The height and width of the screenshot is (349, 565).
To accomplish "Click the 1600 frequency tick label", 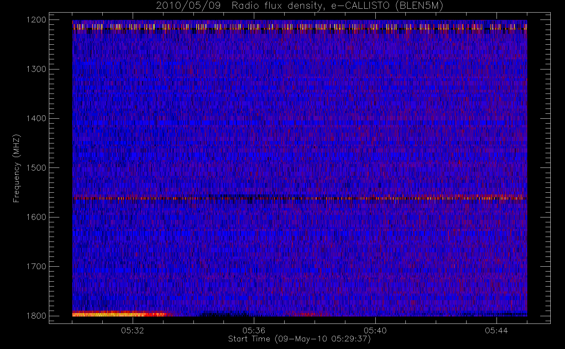I will point(36,217).
